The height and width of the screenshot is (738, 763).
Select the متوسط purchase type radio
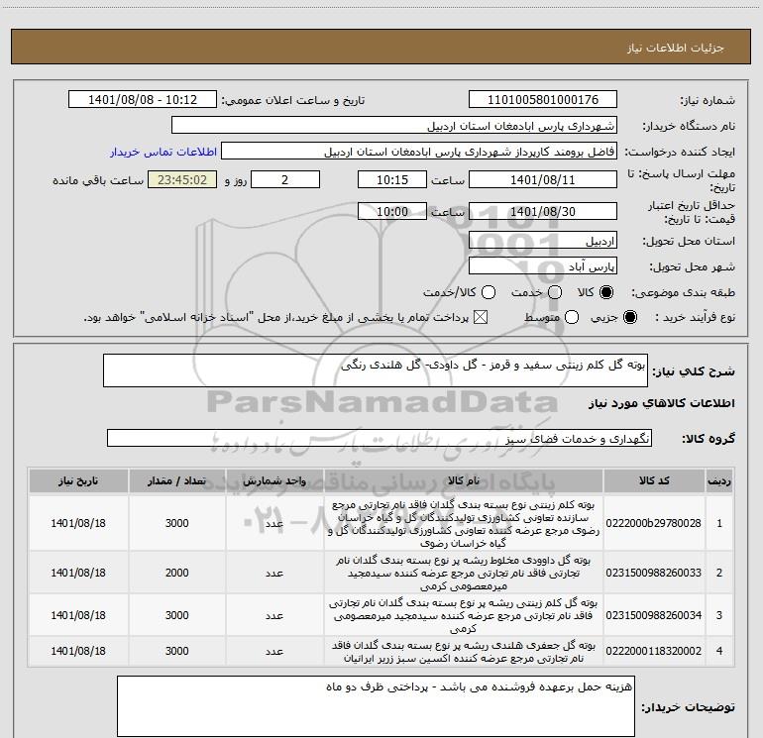(572, 317)
